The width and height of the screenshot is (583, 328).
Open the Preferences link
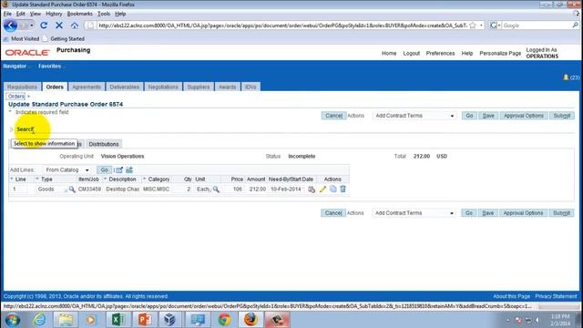(440, 54)
